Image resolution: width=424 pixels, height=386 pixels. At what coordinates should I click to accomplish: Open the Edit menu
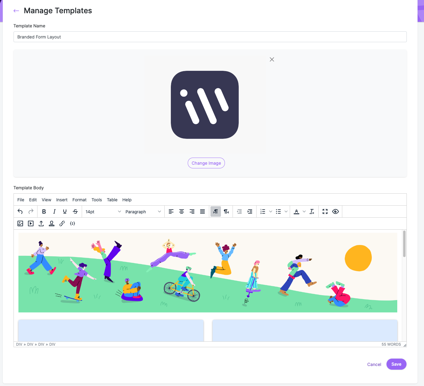click(x=33, y=200)
